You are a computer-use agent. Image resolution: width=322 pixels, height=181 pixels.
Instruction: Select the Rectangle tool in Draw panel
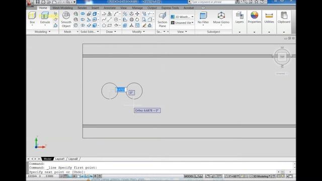pyautogui.click(x=110, y=26)
